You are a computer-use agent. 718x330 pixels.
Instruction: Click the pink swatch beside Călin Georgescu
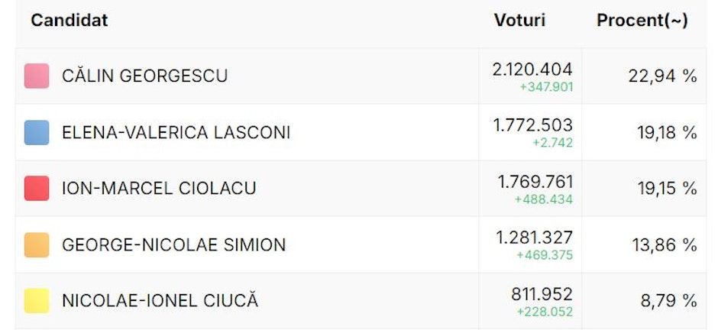[x=37, y=76]
